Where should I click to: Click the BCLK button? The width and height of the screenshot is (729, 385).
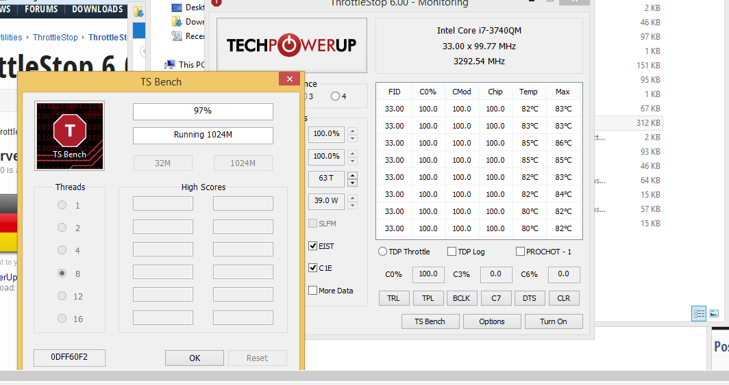(x=462, y=298)
